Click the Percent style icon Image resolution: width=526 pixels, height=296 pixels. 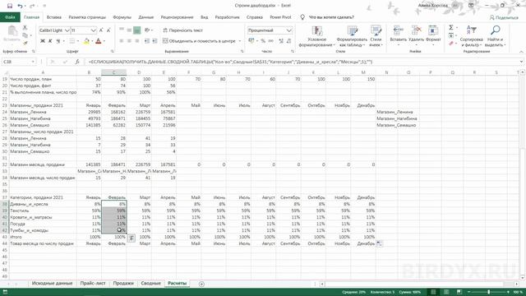[263, 41]
